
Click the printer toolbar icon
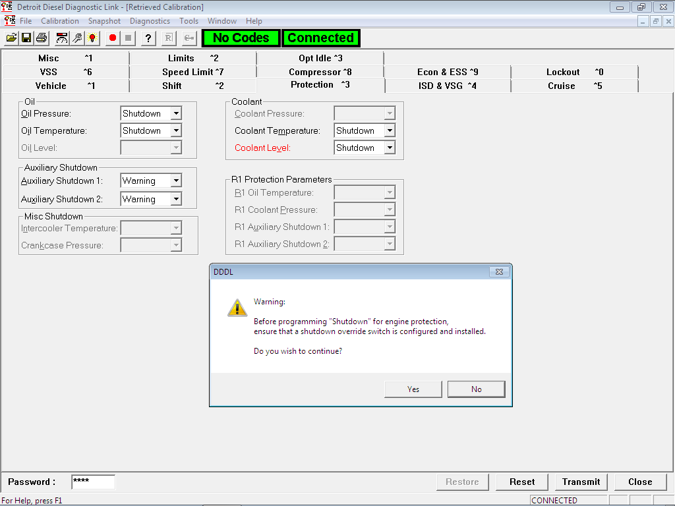[42, 38]
